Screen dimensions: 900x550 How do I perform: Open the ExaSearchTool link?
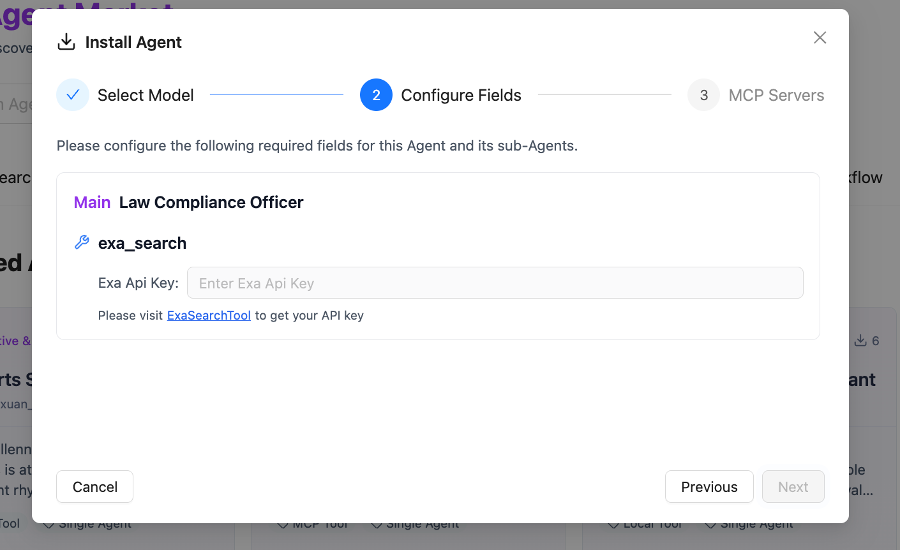pyautogui.click(x=209, y=315)
